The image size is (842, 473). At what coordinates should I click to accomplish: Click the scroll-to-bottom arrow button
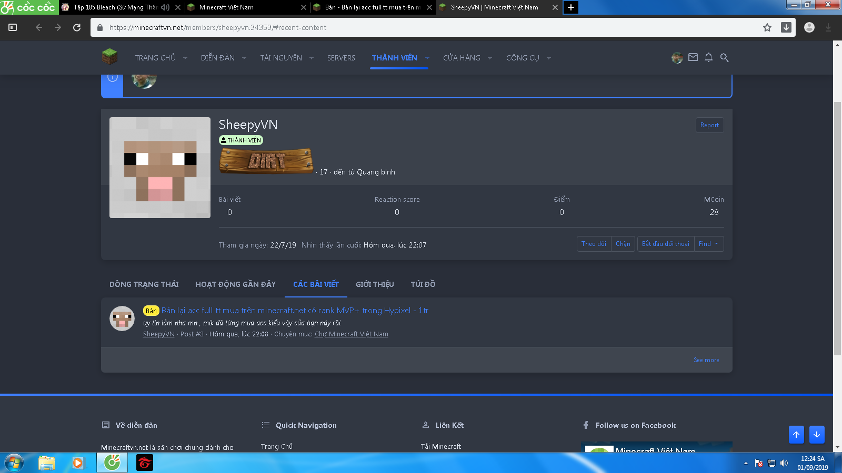[817, 435]
